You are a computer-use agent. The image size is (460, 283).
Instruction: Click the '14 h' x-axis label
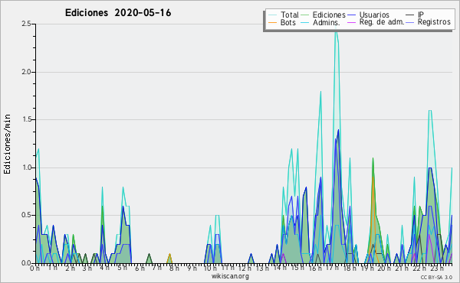[280, 268]
